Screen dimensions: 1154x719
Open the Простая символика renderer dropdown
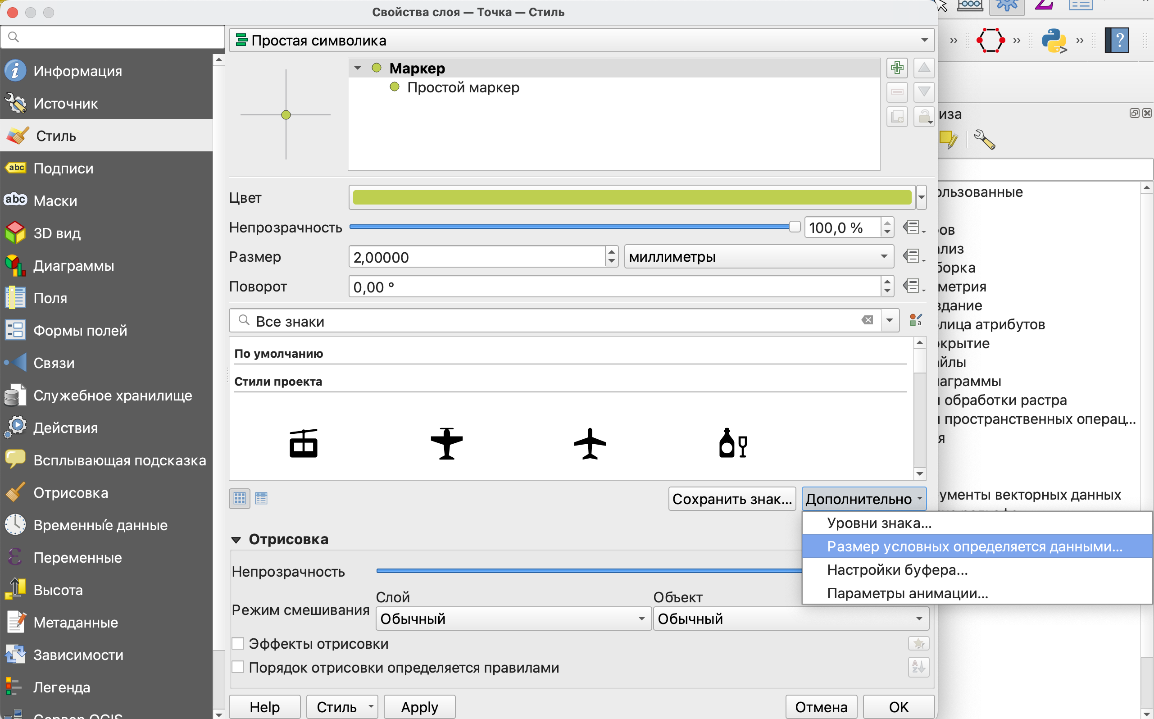[x=581, y=41]
